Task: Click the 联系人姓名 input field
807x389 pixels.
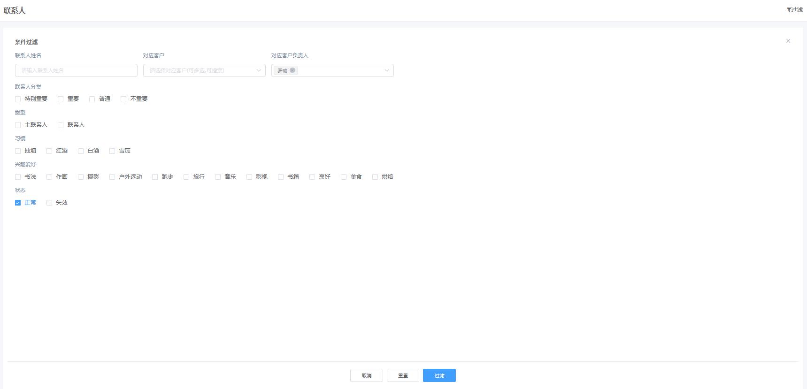Action: (x=76, y=70)
